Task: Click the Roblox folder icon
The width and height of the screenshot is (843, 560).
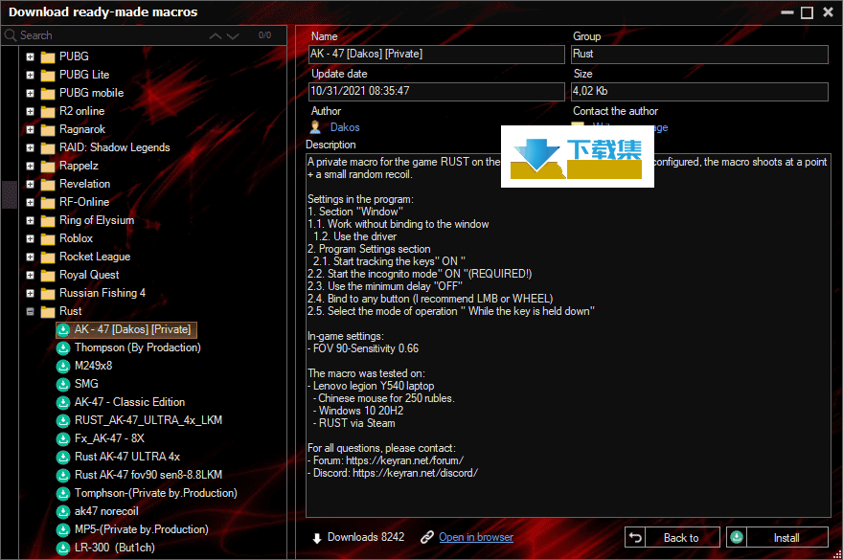Action: coord(48,238)
